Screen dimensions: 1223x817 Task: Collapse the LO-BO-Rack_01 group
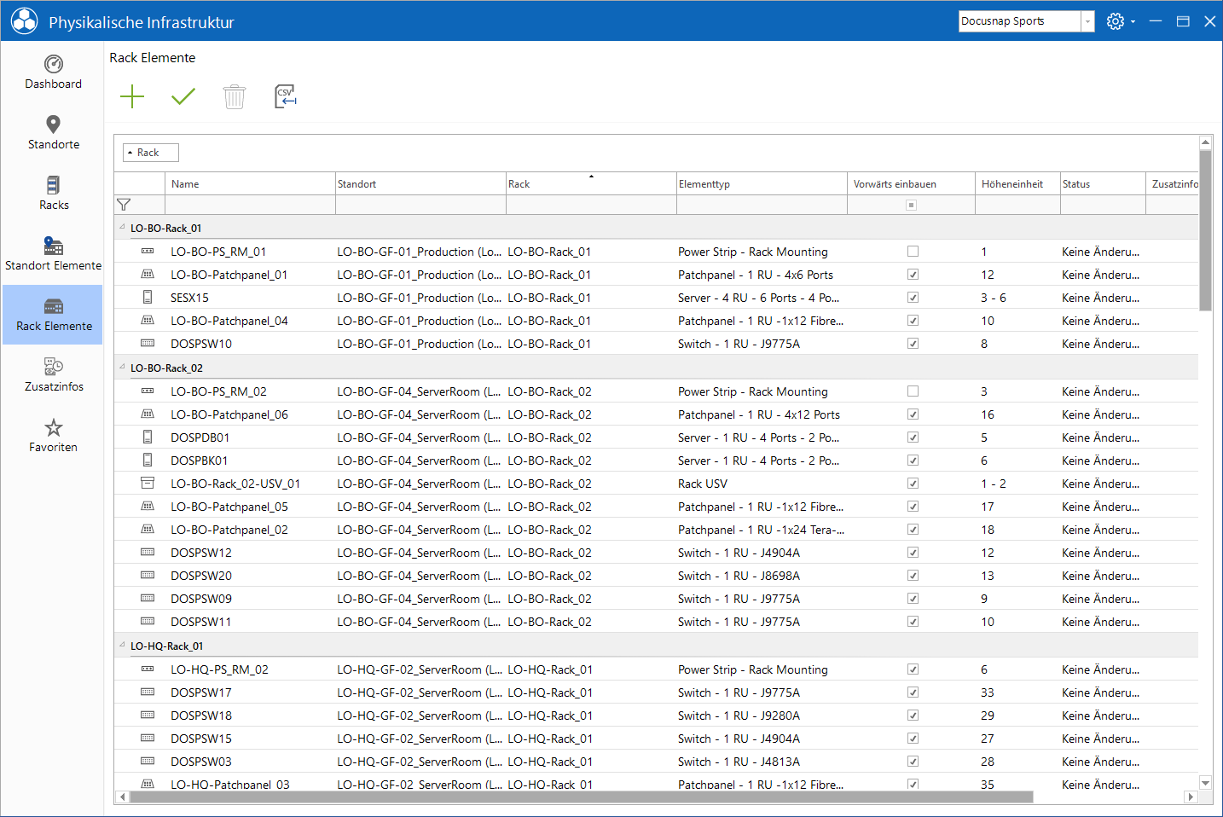coord(122,228)
